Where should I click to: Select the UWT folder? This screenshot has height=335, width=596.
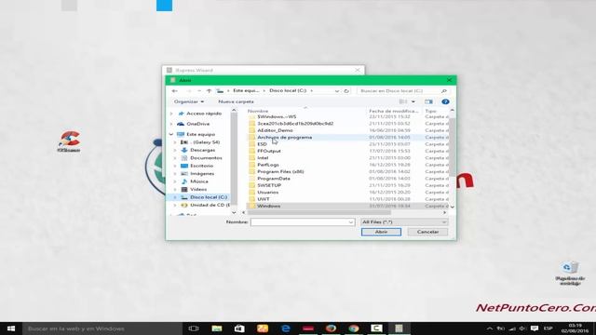coord(263,199)
